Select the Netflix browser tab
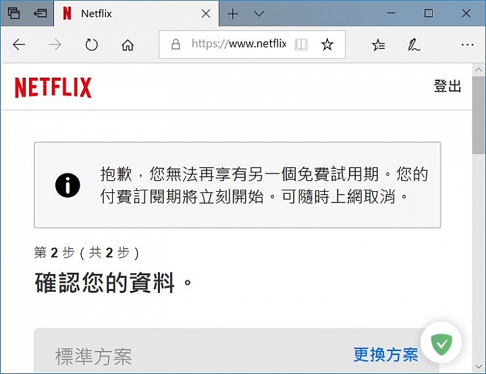The height and width of the screenshot is (374, 486). click(x=136, y=14)
